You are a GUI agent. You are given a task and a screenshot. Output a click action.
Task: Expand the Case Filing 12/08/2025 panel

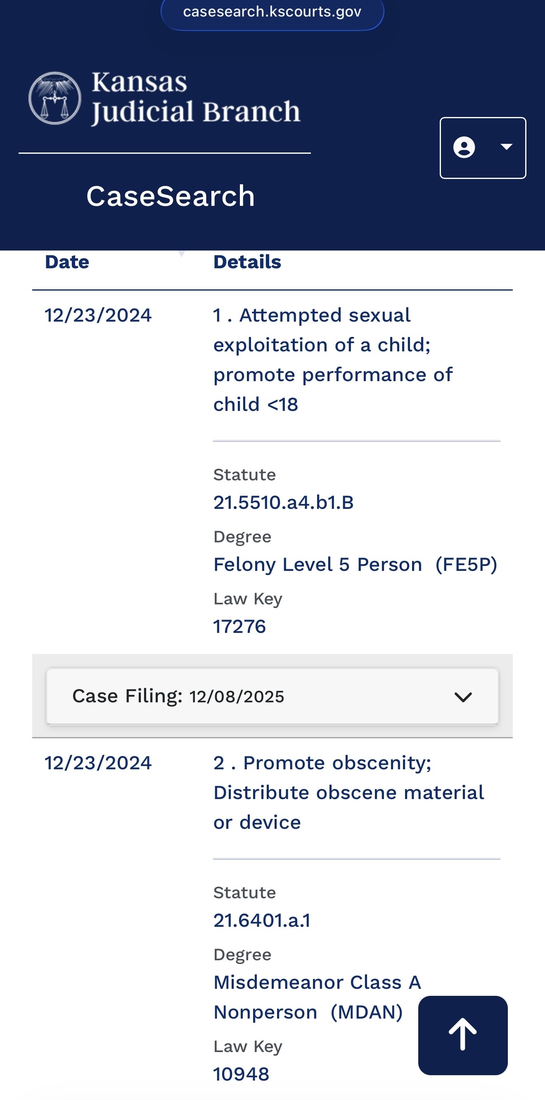178,697
